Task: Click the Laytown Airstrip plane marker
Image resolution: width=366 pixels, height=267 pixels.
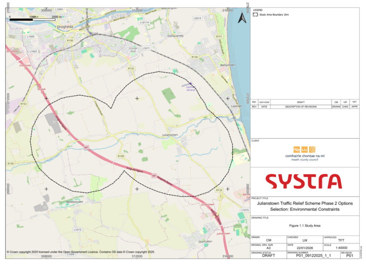Action: click(x=191, y=84)
